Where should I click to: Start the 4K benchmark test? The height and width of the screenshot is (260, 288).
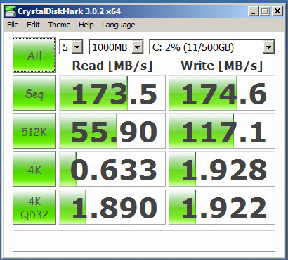(x=34, y=169)
